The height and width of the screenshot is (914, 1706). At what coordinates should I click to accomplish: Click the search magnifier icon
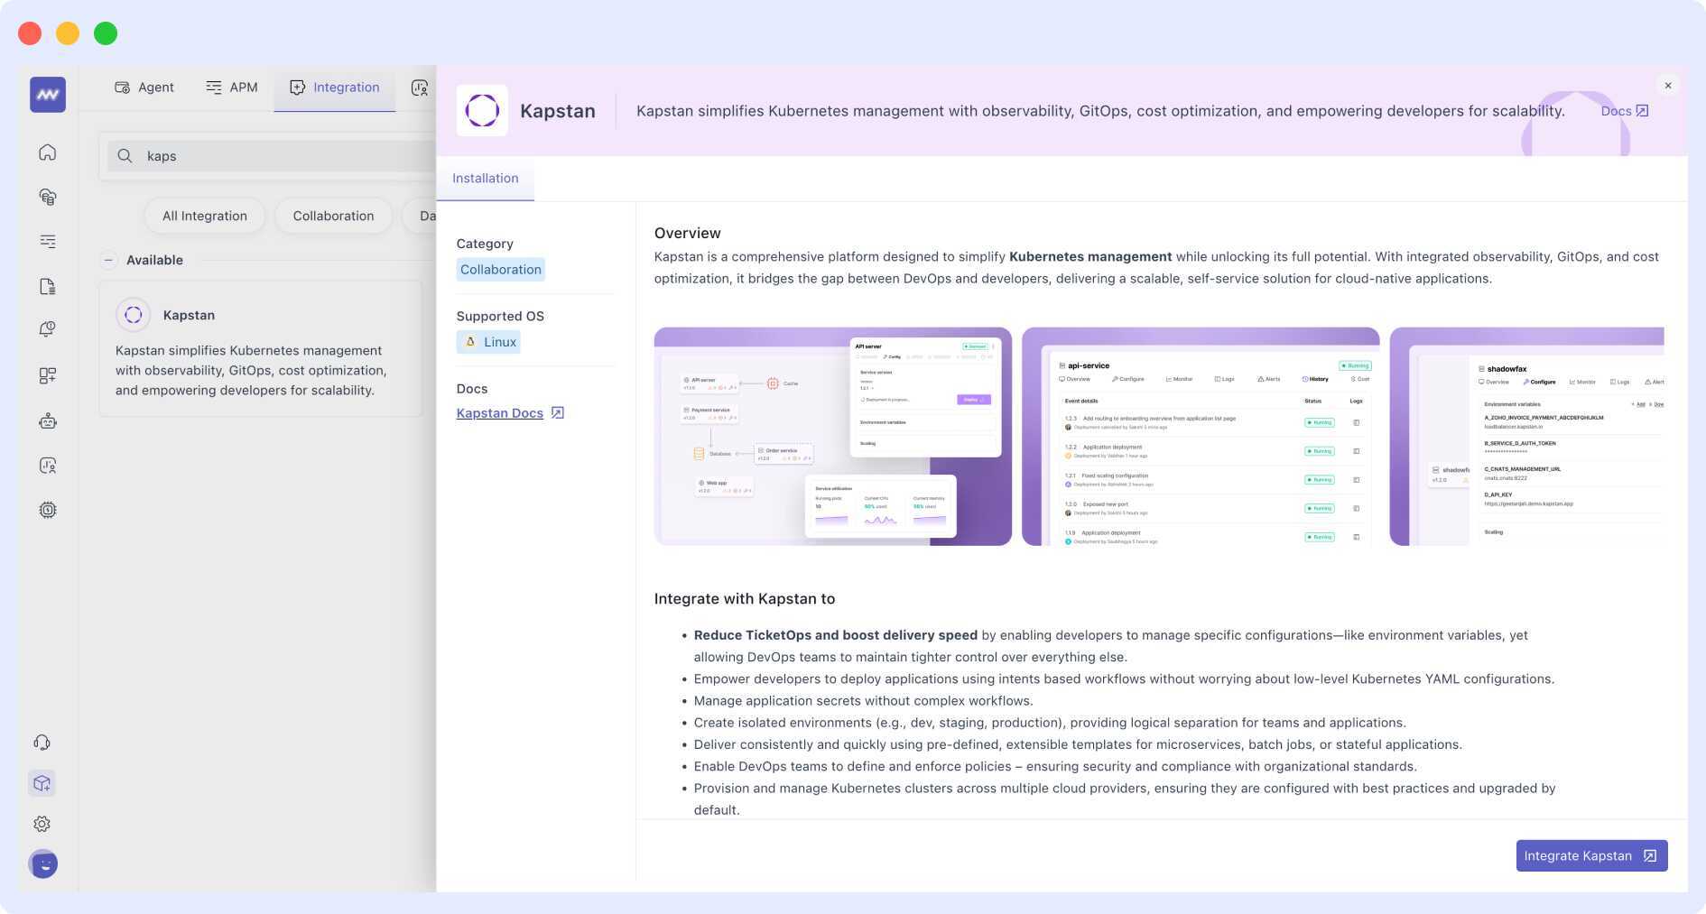(x=125, y=156)
